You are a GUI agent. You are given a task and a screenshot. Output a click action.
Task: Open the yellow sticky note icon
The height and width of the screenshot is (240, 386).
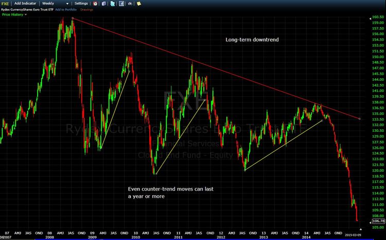138,3
